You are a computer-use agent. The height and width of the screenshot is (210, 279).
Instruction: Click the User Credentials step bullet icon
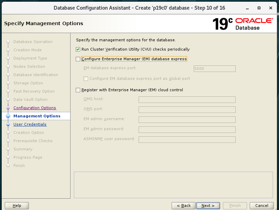pos(8,125)
